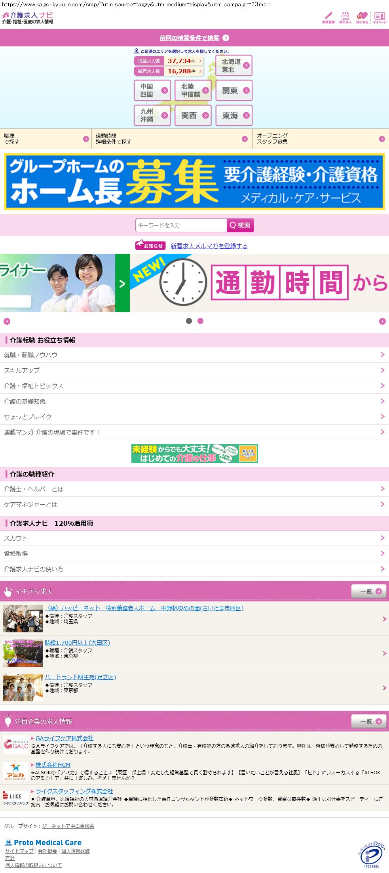The image size is (389, 873).
Task: Open ハートランド明生苑(足立区) job link
Action: coord(80,677)
